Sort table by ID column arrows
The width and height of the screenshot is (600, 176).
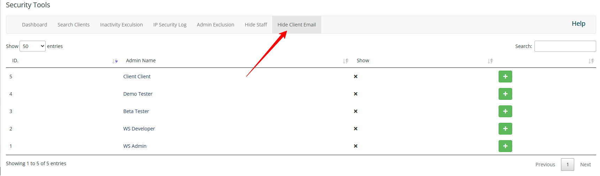[115, 61]
